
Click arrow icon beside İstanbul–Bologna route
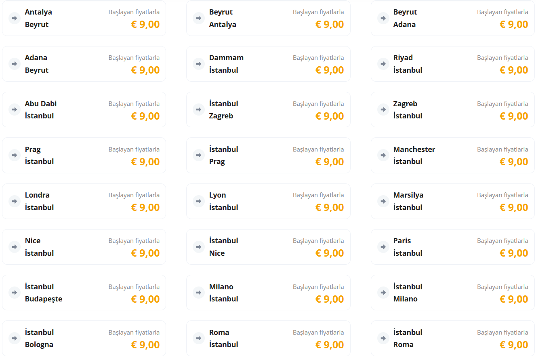tap(15, 338)
